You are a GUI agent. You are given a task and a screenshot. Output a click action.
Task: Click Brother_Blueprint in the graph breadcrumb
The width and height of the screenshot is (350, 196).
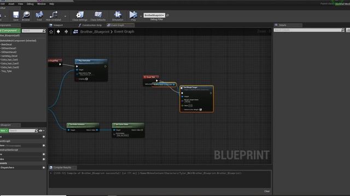[x=95, y=32]
